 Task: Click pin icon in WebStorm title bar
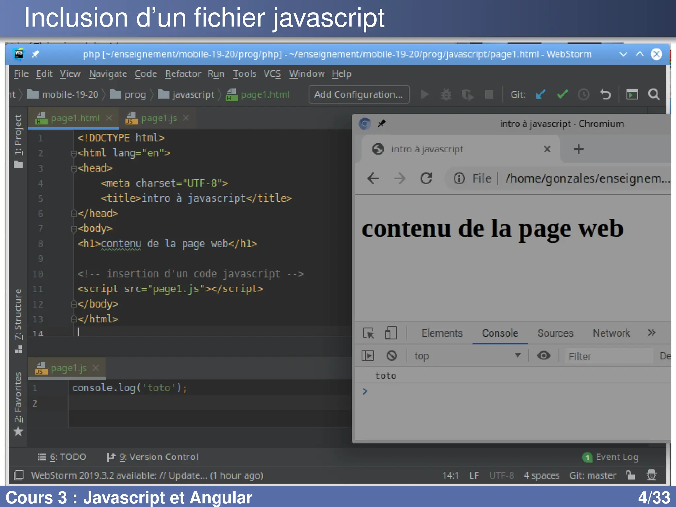(x=35, y=54)
